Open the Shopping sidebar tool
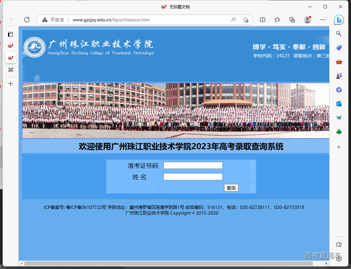Screen dimensions: 351x269 pyautogui.click(x=339, y=48)
